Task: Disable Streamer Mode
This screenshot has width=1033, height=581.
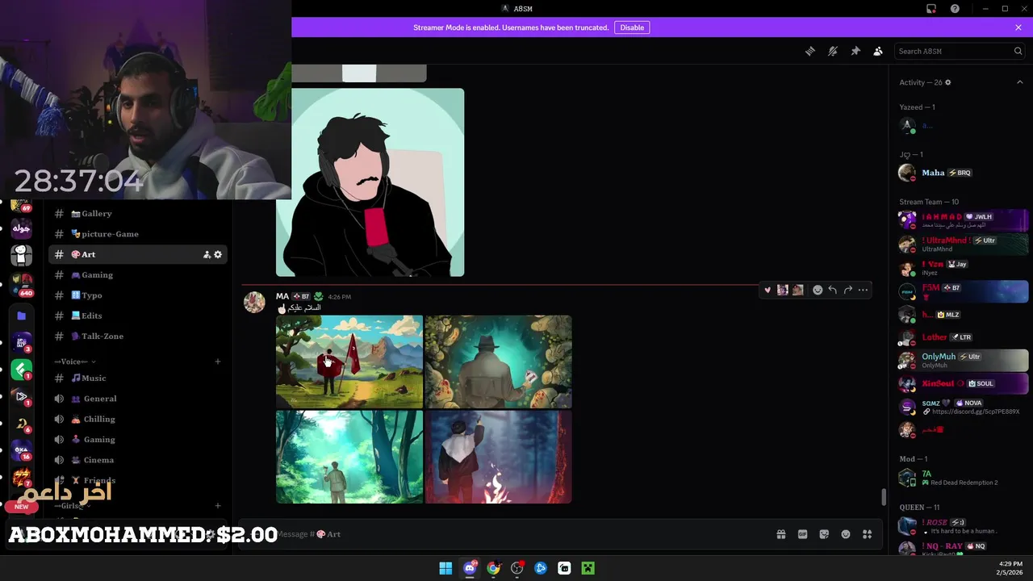Action: tap(632, 27)
